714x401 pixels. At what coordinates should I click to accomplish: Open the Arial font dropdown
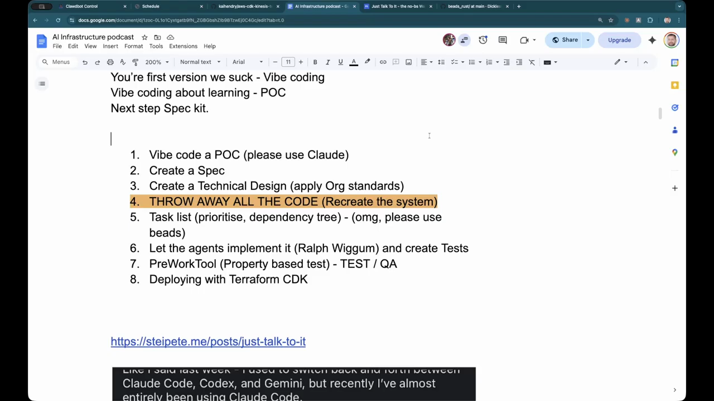(245, 62)
